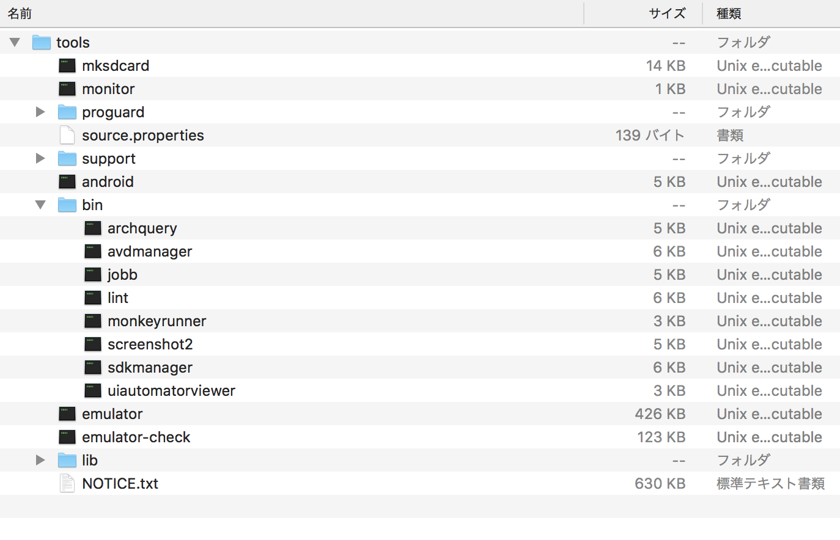Sort by the 種類 column header

[x=729, y=13]
